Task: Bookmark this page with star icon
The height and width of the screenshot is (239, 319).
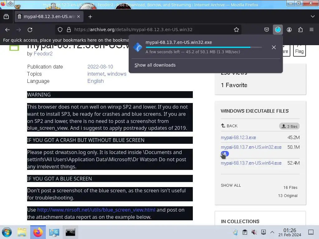Action: (236, 30)
